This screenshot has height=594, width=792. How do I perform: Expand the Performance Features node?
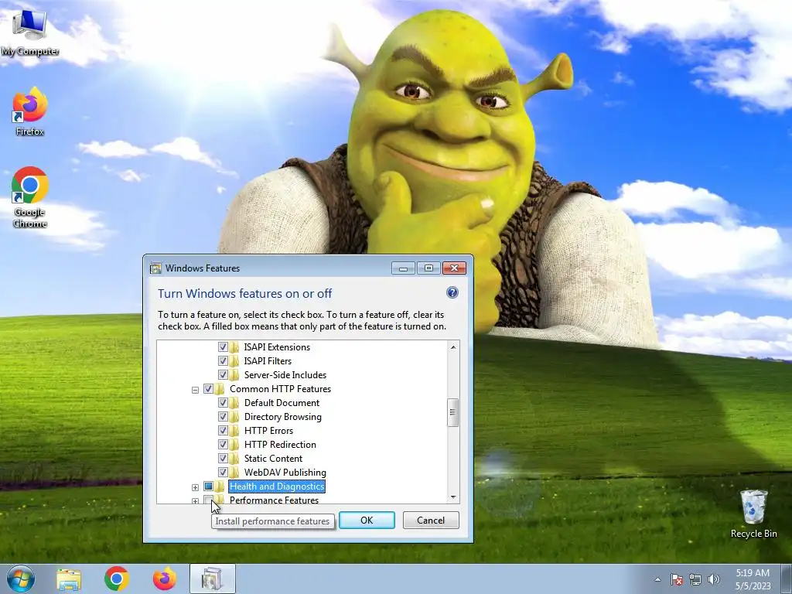pos(195,501)
